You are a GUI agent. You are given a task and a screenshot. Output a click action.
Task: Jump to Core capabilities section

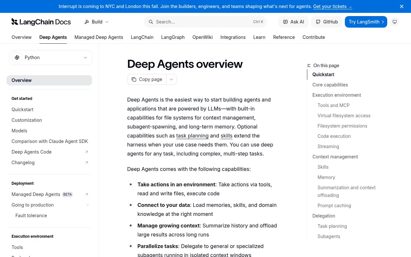tap(330, 85)
